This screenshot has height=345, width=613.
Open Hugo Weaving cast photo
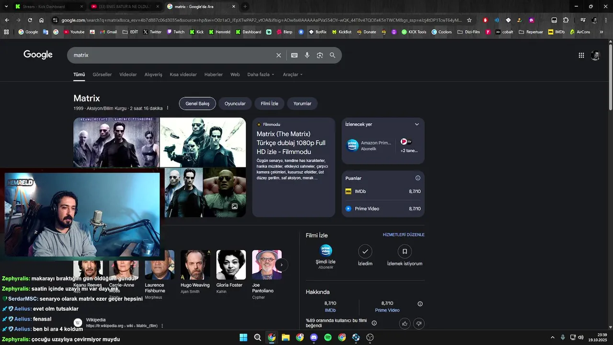pyautogui.click(x=195, y=264)
